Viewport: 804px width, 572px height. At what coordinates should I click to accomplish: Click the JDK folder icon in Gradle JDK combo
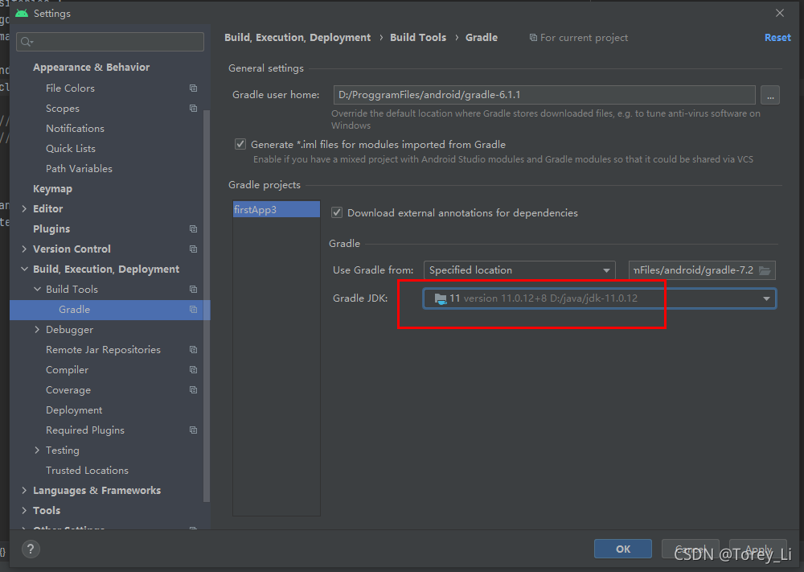[x=440, y=298]
